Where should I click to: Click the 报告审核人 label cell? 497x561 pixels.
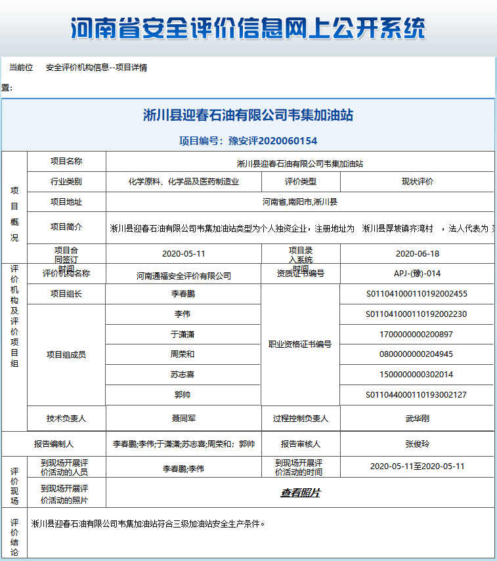pos(301,444)
